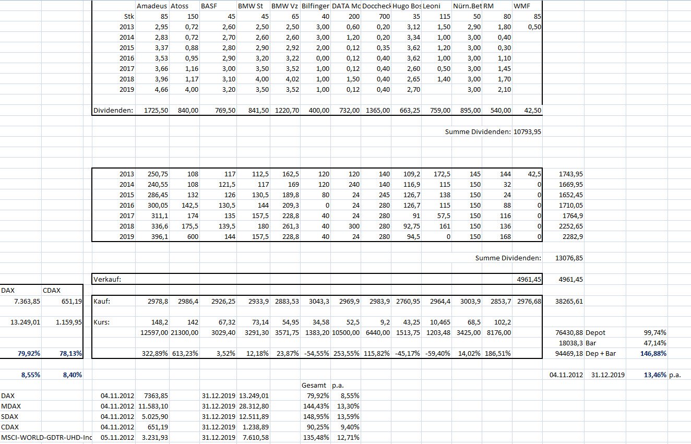Click the Kauf total 38265,61

[x=569, y=301]
